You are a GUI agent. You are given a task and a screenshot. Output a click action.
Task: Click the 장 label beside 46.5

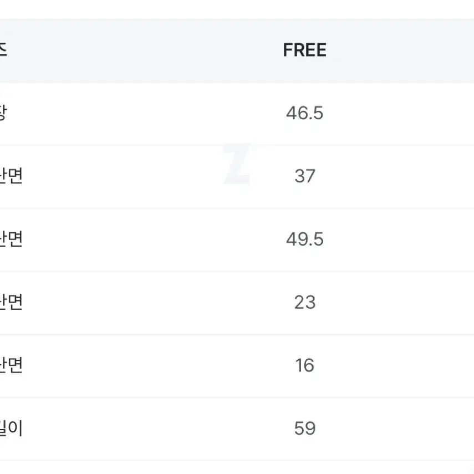[x=3, y=113]
